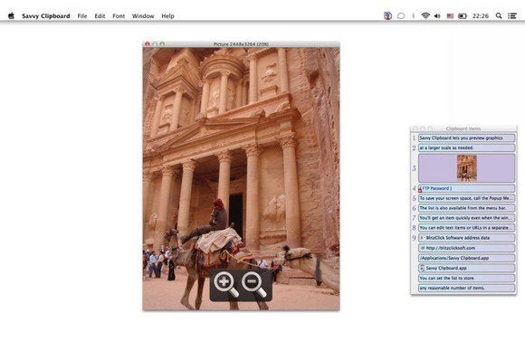The height and width of the screenshot is (351, 525).
Task: Select item 'You can edit text items or URLs in a separate...'
Action: tap(466, 228)
